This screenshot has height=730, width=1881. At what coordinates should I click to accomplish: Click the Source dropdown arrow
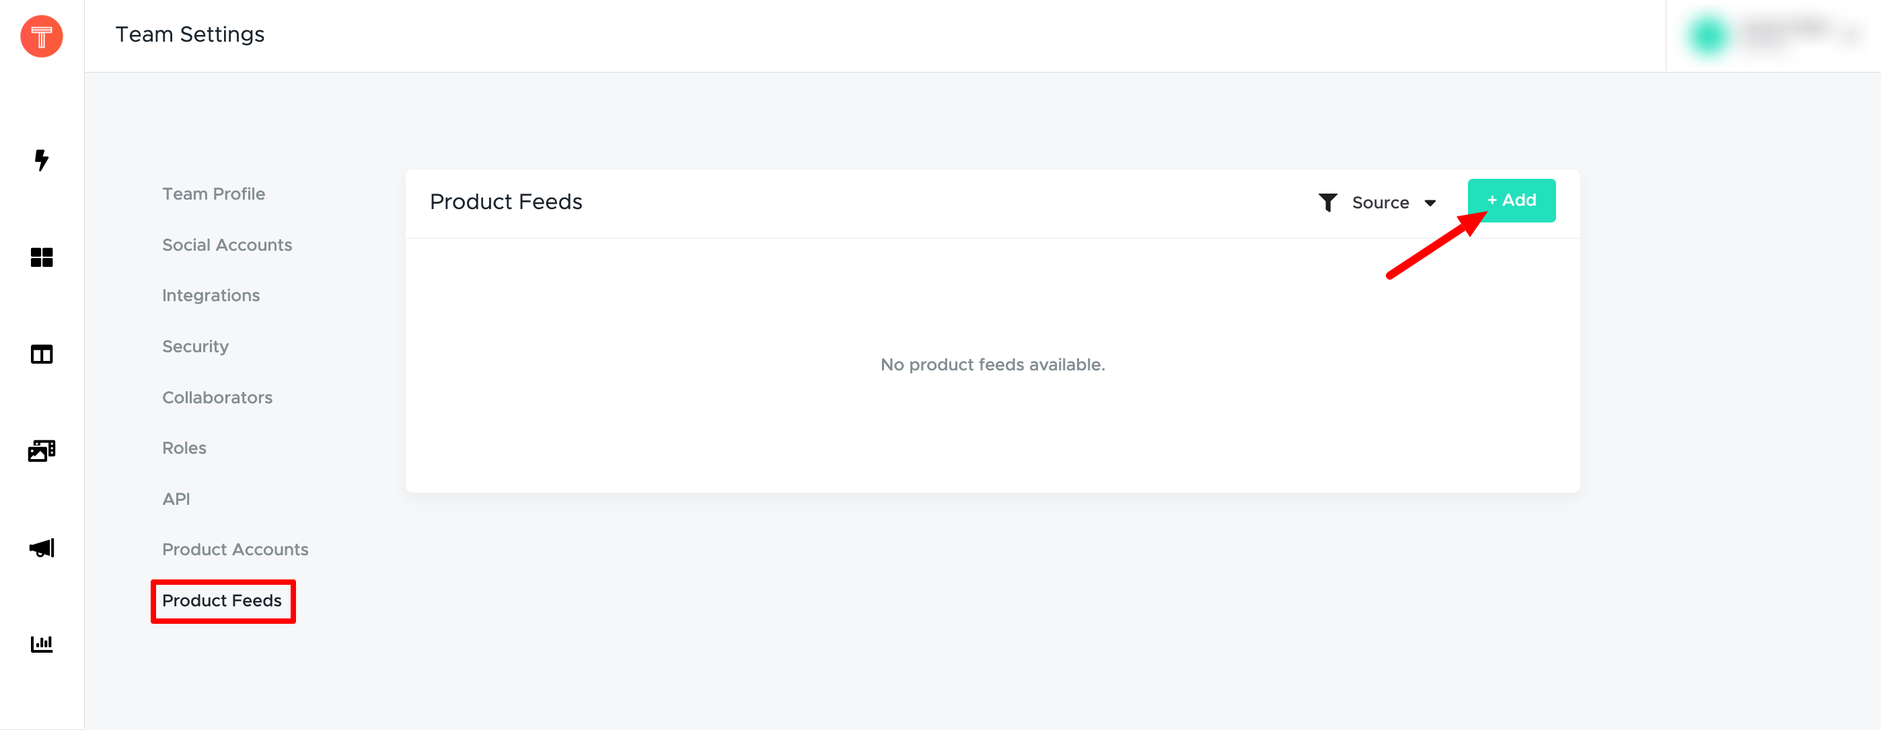tap(1430, 204)
